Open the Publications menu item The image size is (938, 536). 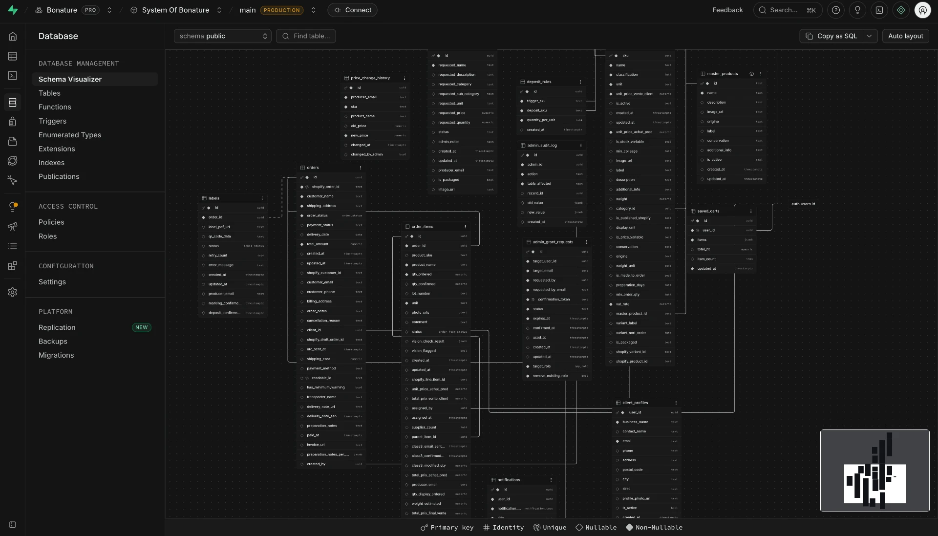(x=59, y=176)
